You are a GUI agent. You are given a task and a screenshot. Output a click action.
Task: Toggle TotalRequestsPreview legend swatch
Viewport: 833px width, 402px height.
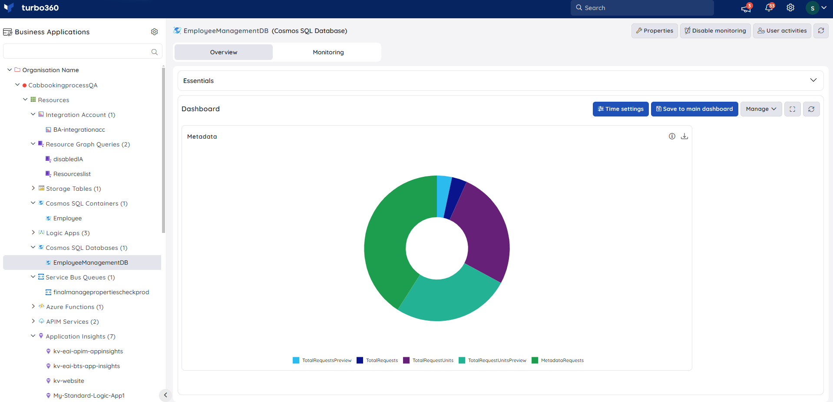296,360
